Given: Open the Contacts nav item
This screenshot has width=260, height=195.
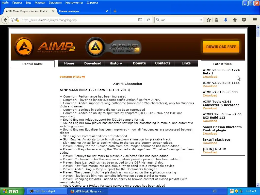Looking at the screenshot, I should (x=163, y=63).
